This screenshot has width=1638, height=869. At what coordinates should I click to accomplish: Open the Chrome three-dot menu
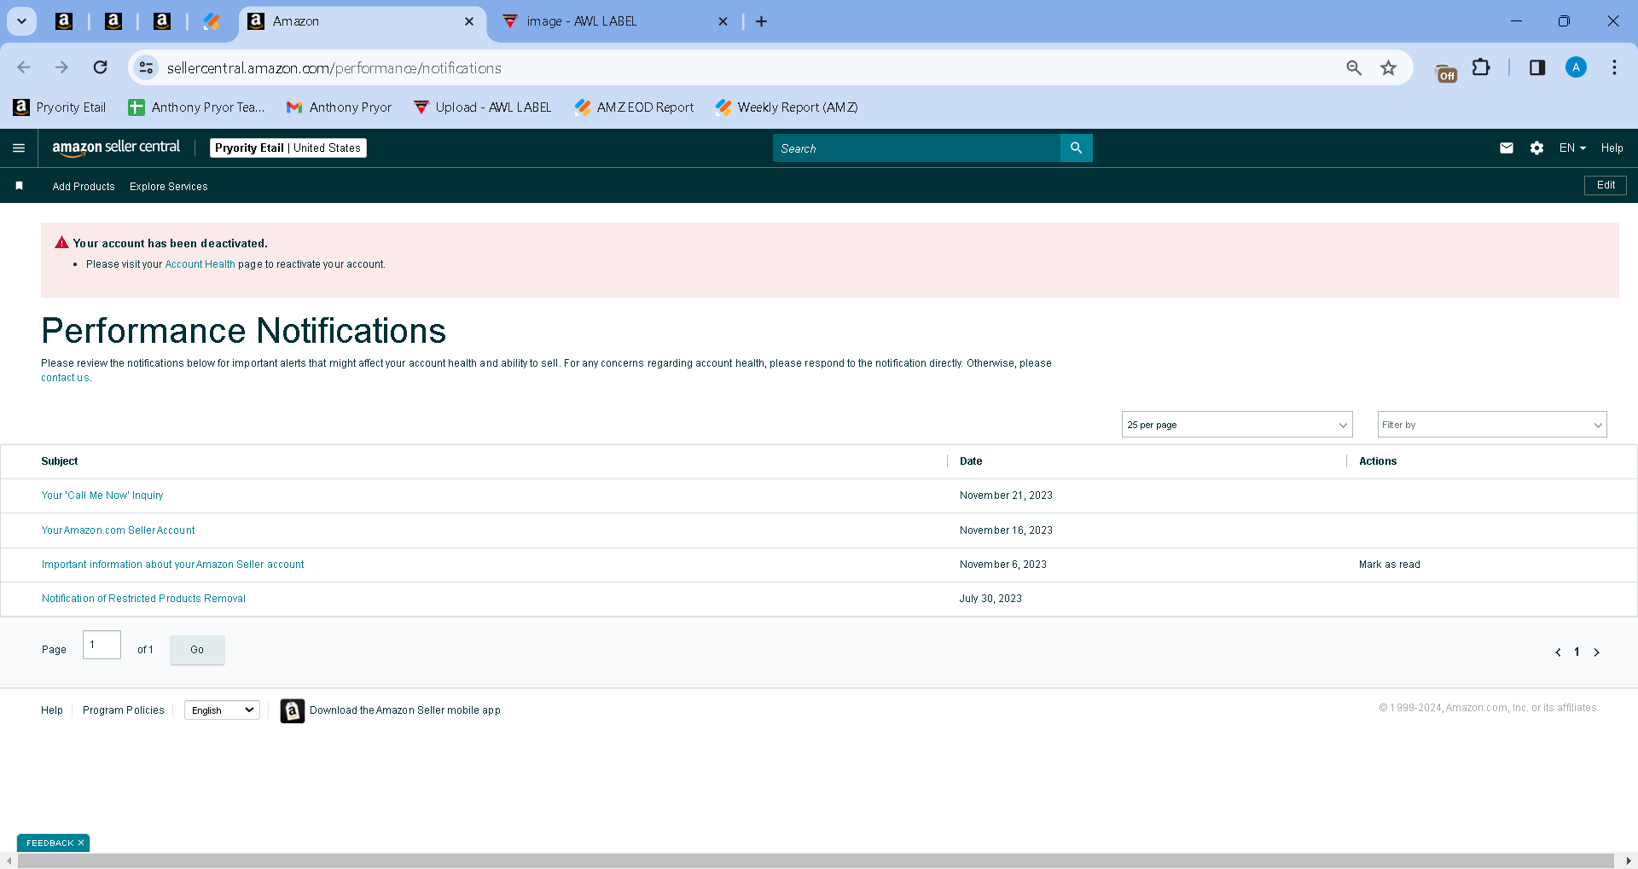(x=1614, y=67)
